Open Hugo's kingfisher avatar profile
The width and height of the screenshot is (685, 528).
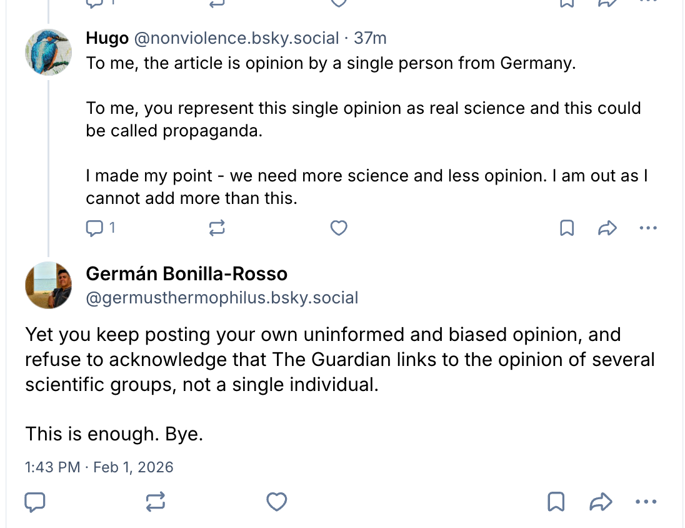(x=48, y=52)
